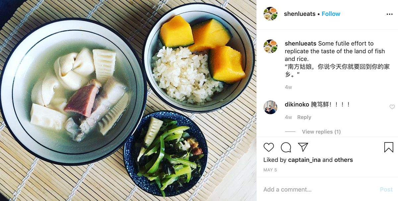Screen dimensions: 398x201
Task: Open the three-dot more options menu
Action: [x=389, y=14]
